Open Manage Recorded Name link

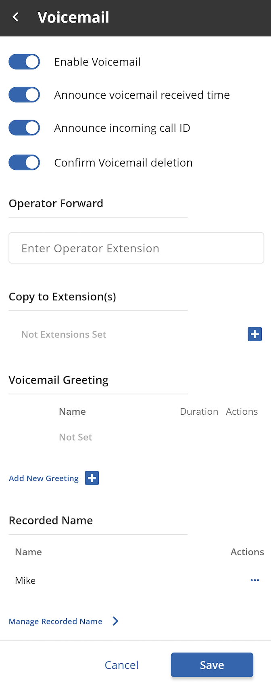click(x=56, y=621)
